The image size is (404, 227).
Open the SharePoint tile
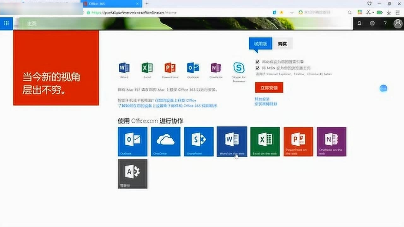(x=199, y=141)
